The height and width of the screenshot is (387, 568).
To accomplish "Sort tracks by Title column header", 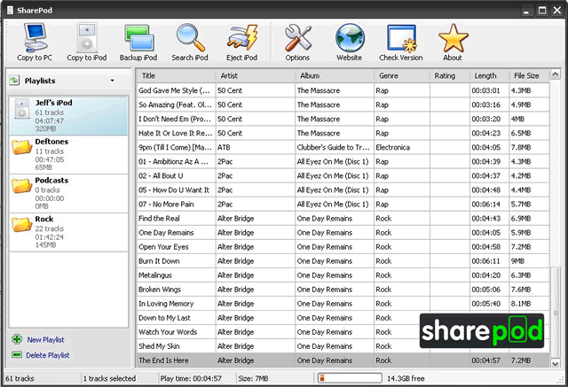I will (x=176, y=76).
